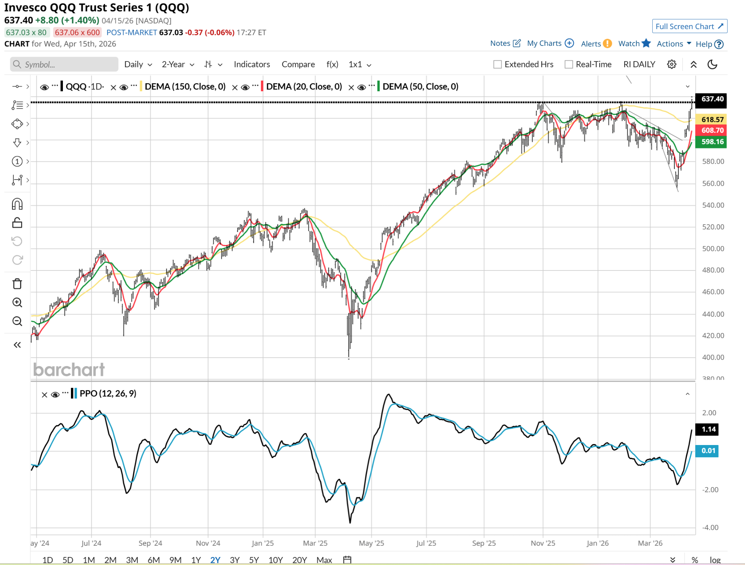Screen dimensions: 745x565
Task: Click the Full Screen Chart button
Action: coord(689,26)
